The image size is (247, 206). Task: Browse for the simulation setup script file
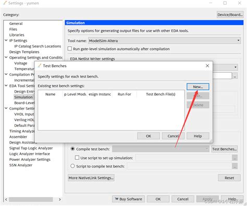[235, 158]
